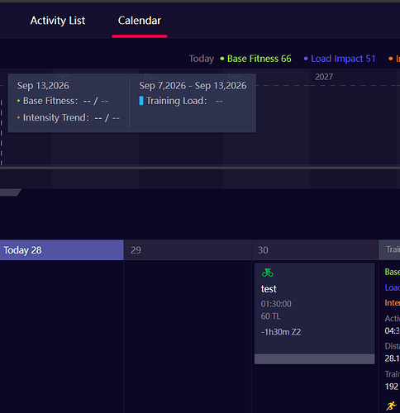Click the green cycling icon on test workout
Screen dimensions: 400x413
pos(268,273)
